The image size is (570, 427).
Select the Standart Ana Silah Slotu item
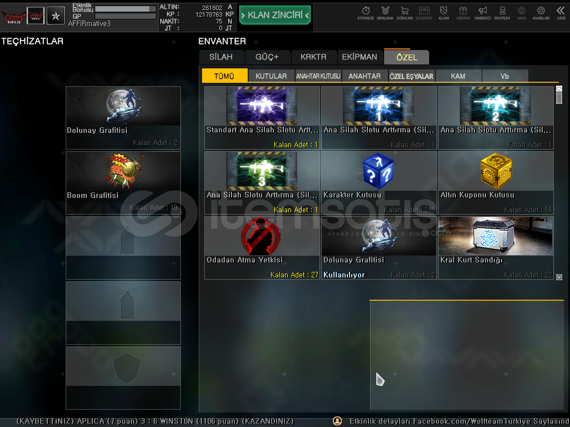pyautogui.click(x=262, y=118)
